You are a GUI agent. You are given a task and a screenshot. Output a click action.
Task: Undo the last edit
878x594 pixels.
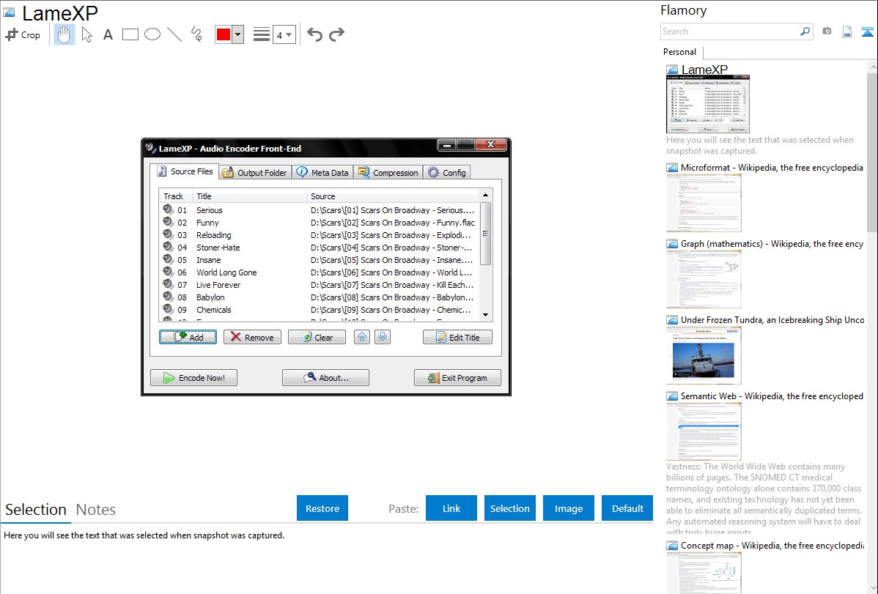tap(314, 34)
